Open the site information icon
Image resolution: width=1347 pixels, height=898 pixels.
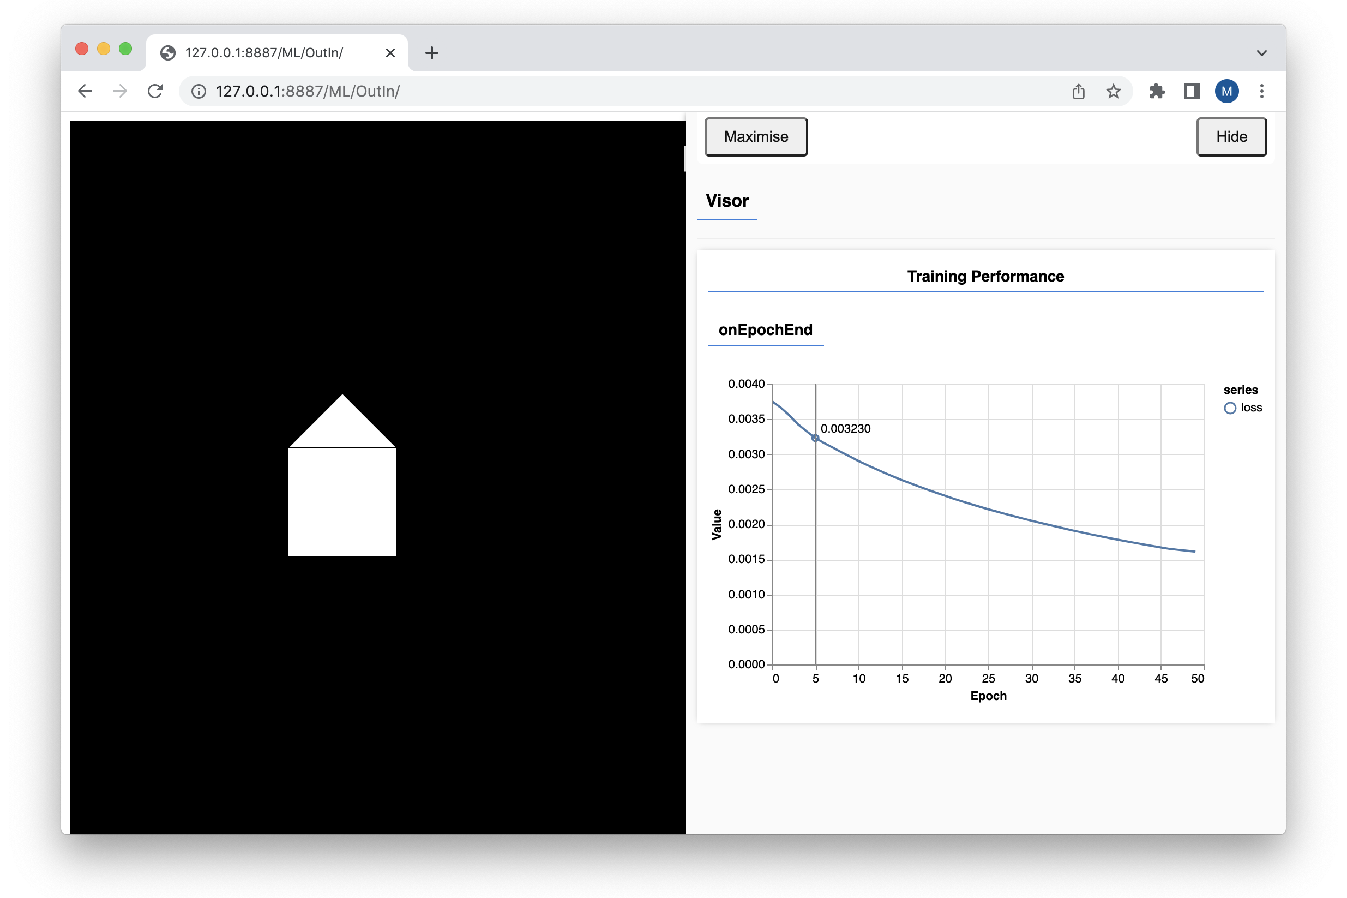pos(198,92)
